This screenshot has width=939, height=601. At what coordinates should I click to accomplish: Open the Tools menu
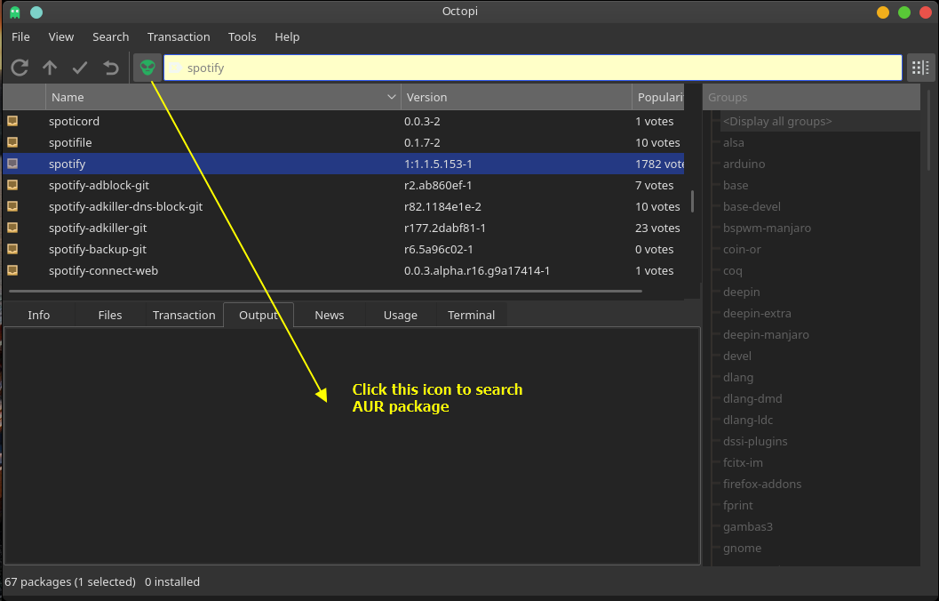click(242, 36)
